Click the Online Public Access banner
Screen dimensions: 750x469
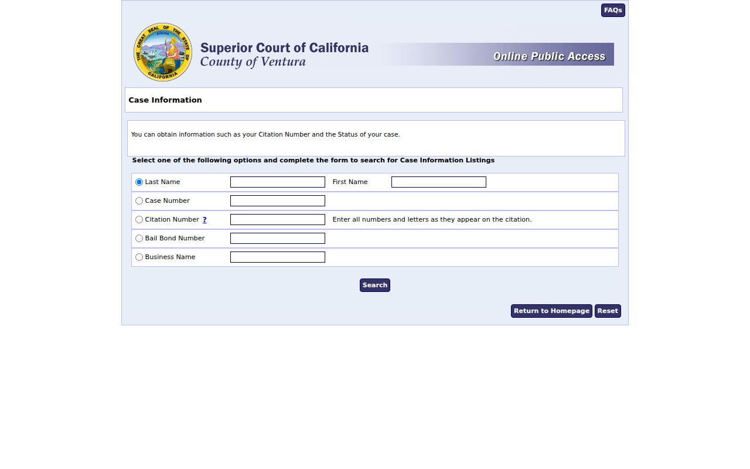point(549,56)
